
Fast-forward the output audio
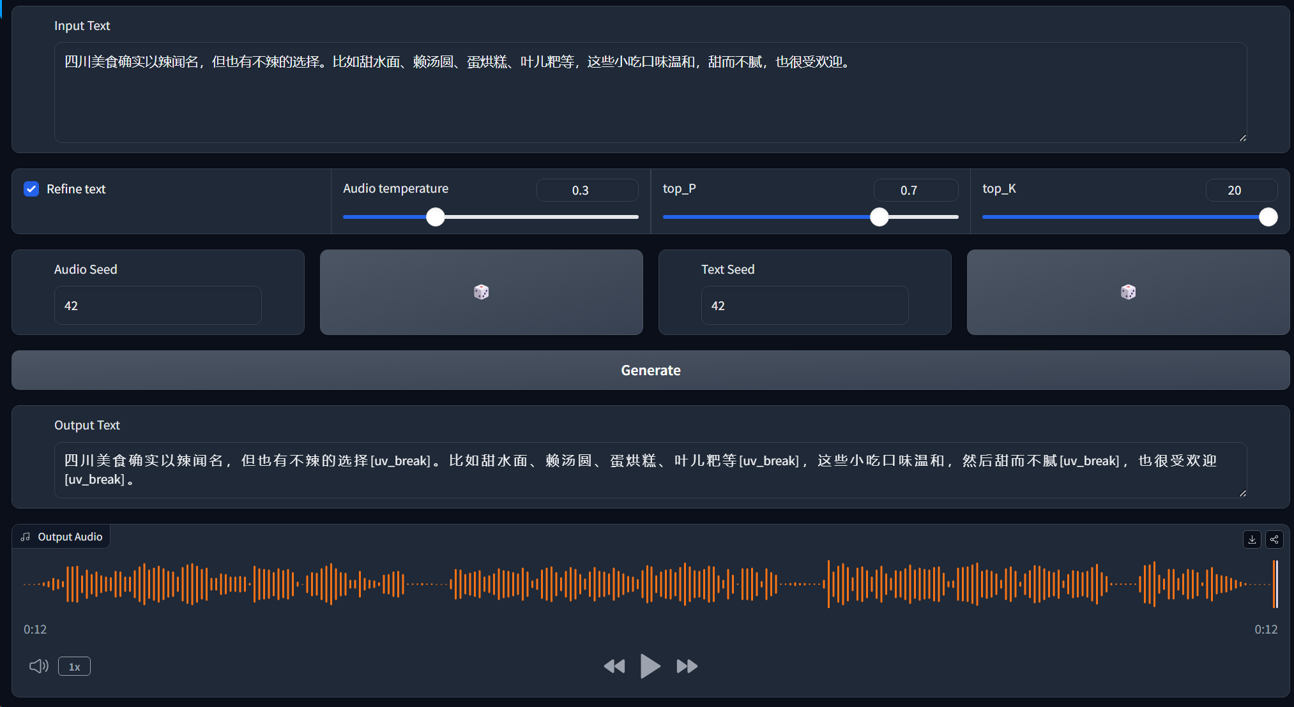[x=687, y=666]
